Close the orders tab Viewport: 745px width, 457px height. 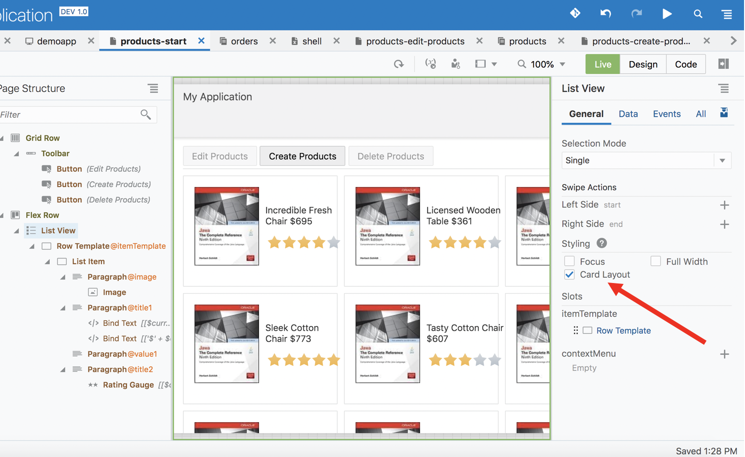click(x=272, y=41)
